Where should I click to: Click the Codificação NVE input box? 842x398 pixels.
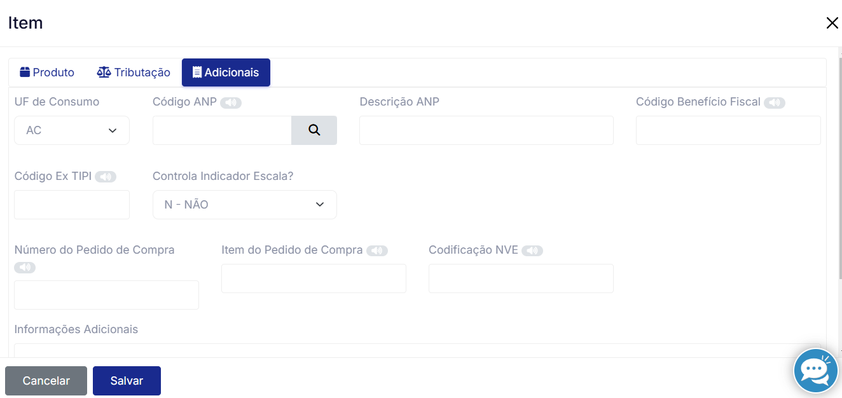click(x=521, y=278)
